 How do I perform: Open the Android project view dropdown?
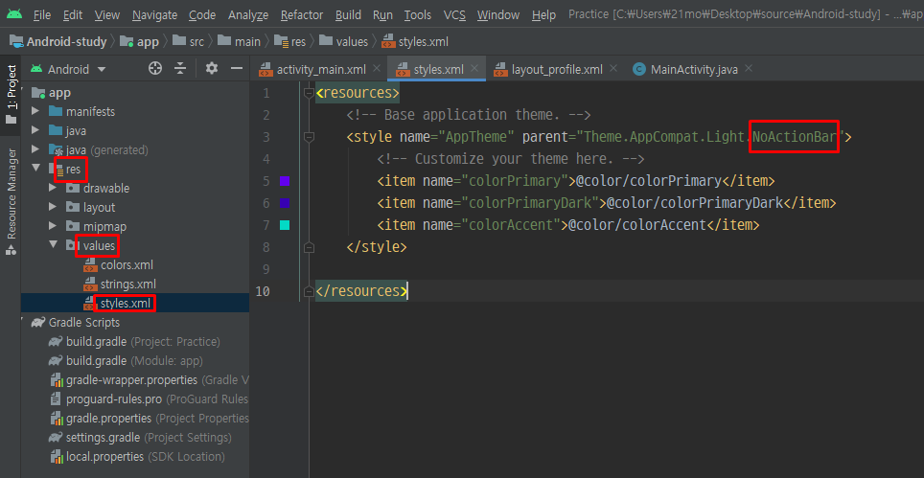68,69
